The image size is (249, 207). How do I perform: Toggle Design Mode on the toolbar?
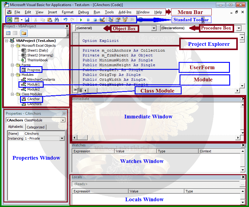point(102,19)
